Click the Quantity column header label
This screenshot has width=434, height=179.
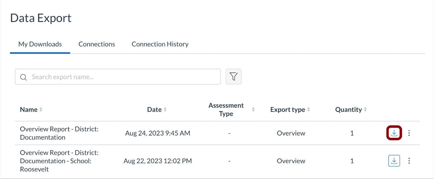[348, 110]
